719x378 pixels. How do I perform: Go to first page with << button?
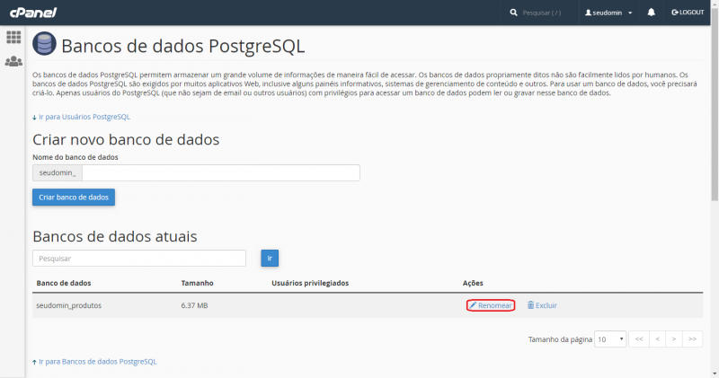[639, 339]
